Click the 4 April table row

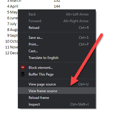(x=34, y=6)
